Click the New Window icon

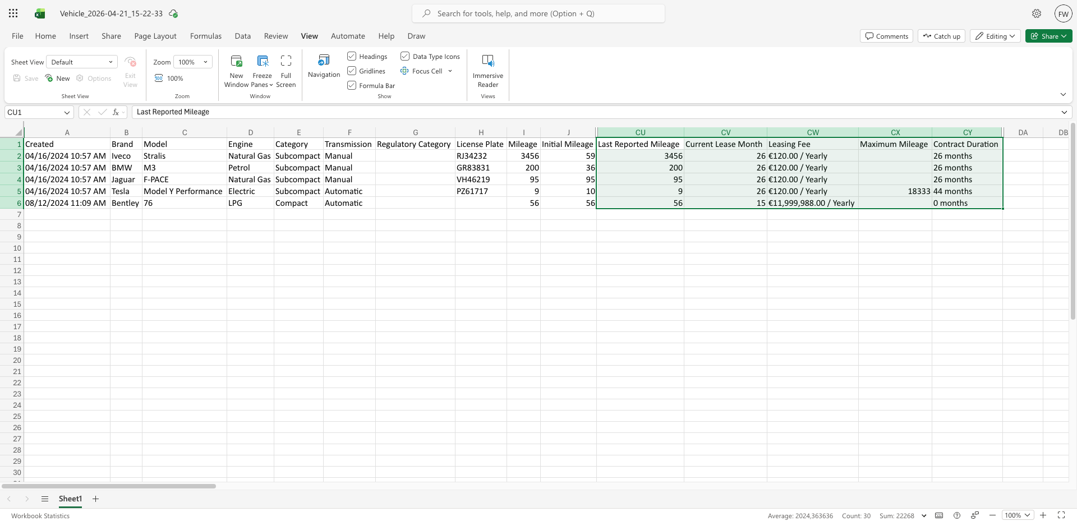[x=236, y=61]
